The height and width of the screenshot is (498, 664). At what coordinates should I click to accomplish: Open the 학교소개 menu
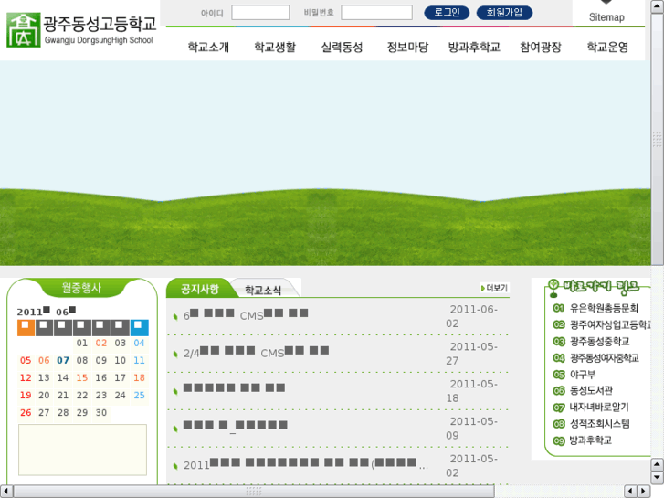[x=208, y=47]
